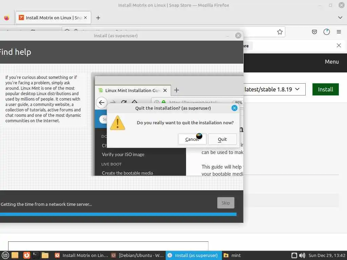347x260 pixels.
Task: Click 'Getting the time from a network time server...' status
Action: (x=46, y=204)
